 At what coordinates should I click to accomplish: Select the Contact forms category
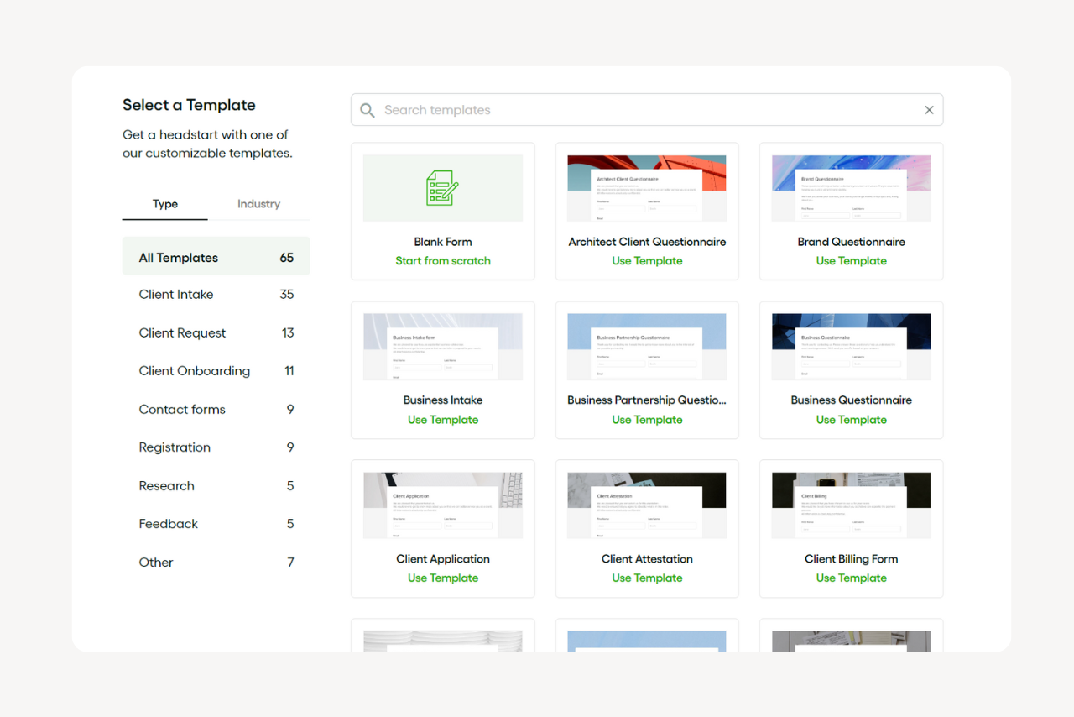(216, 410)
